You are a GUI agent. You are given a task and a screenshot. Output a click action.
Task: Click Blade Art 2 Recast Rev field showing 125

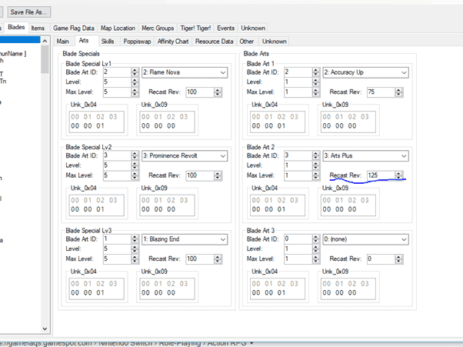381,175
